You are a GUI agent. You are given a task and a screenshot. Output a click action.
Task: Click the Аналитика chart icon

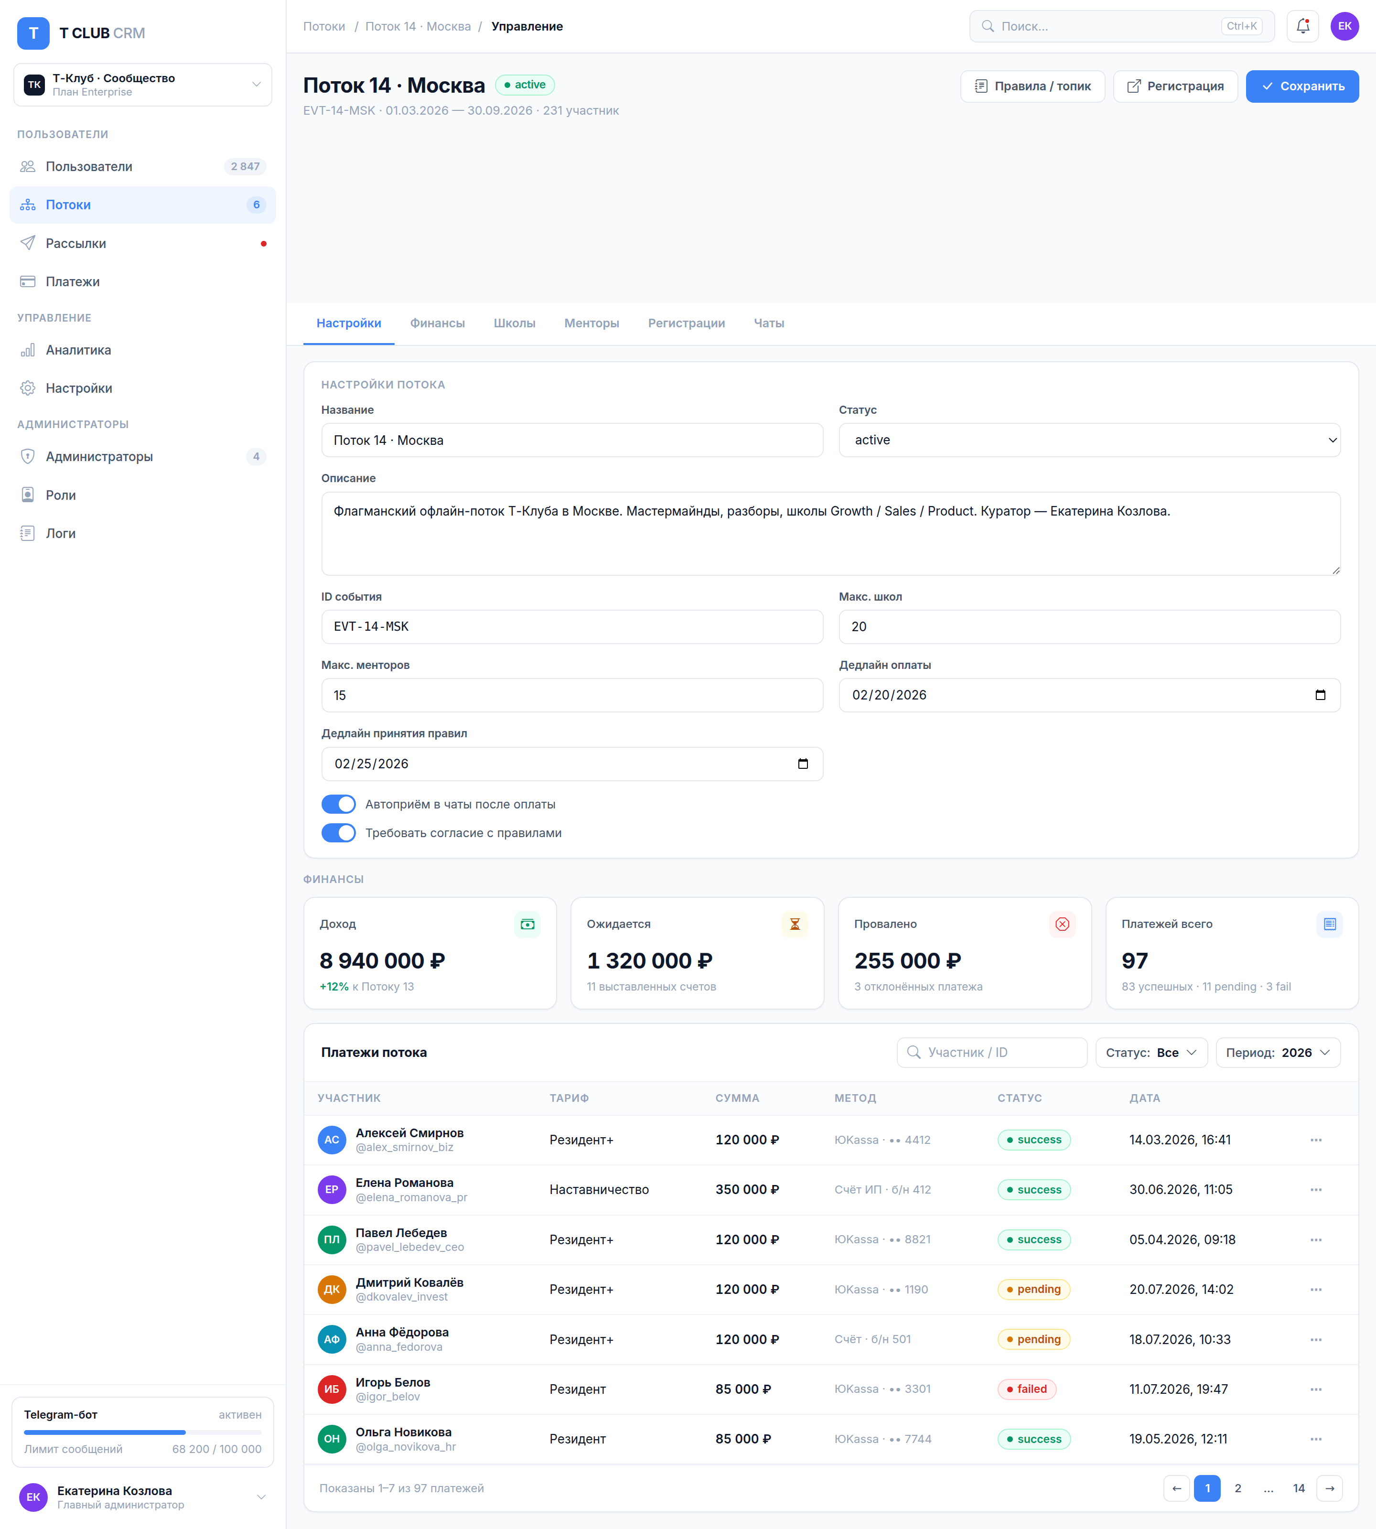[x=28, y=350]
